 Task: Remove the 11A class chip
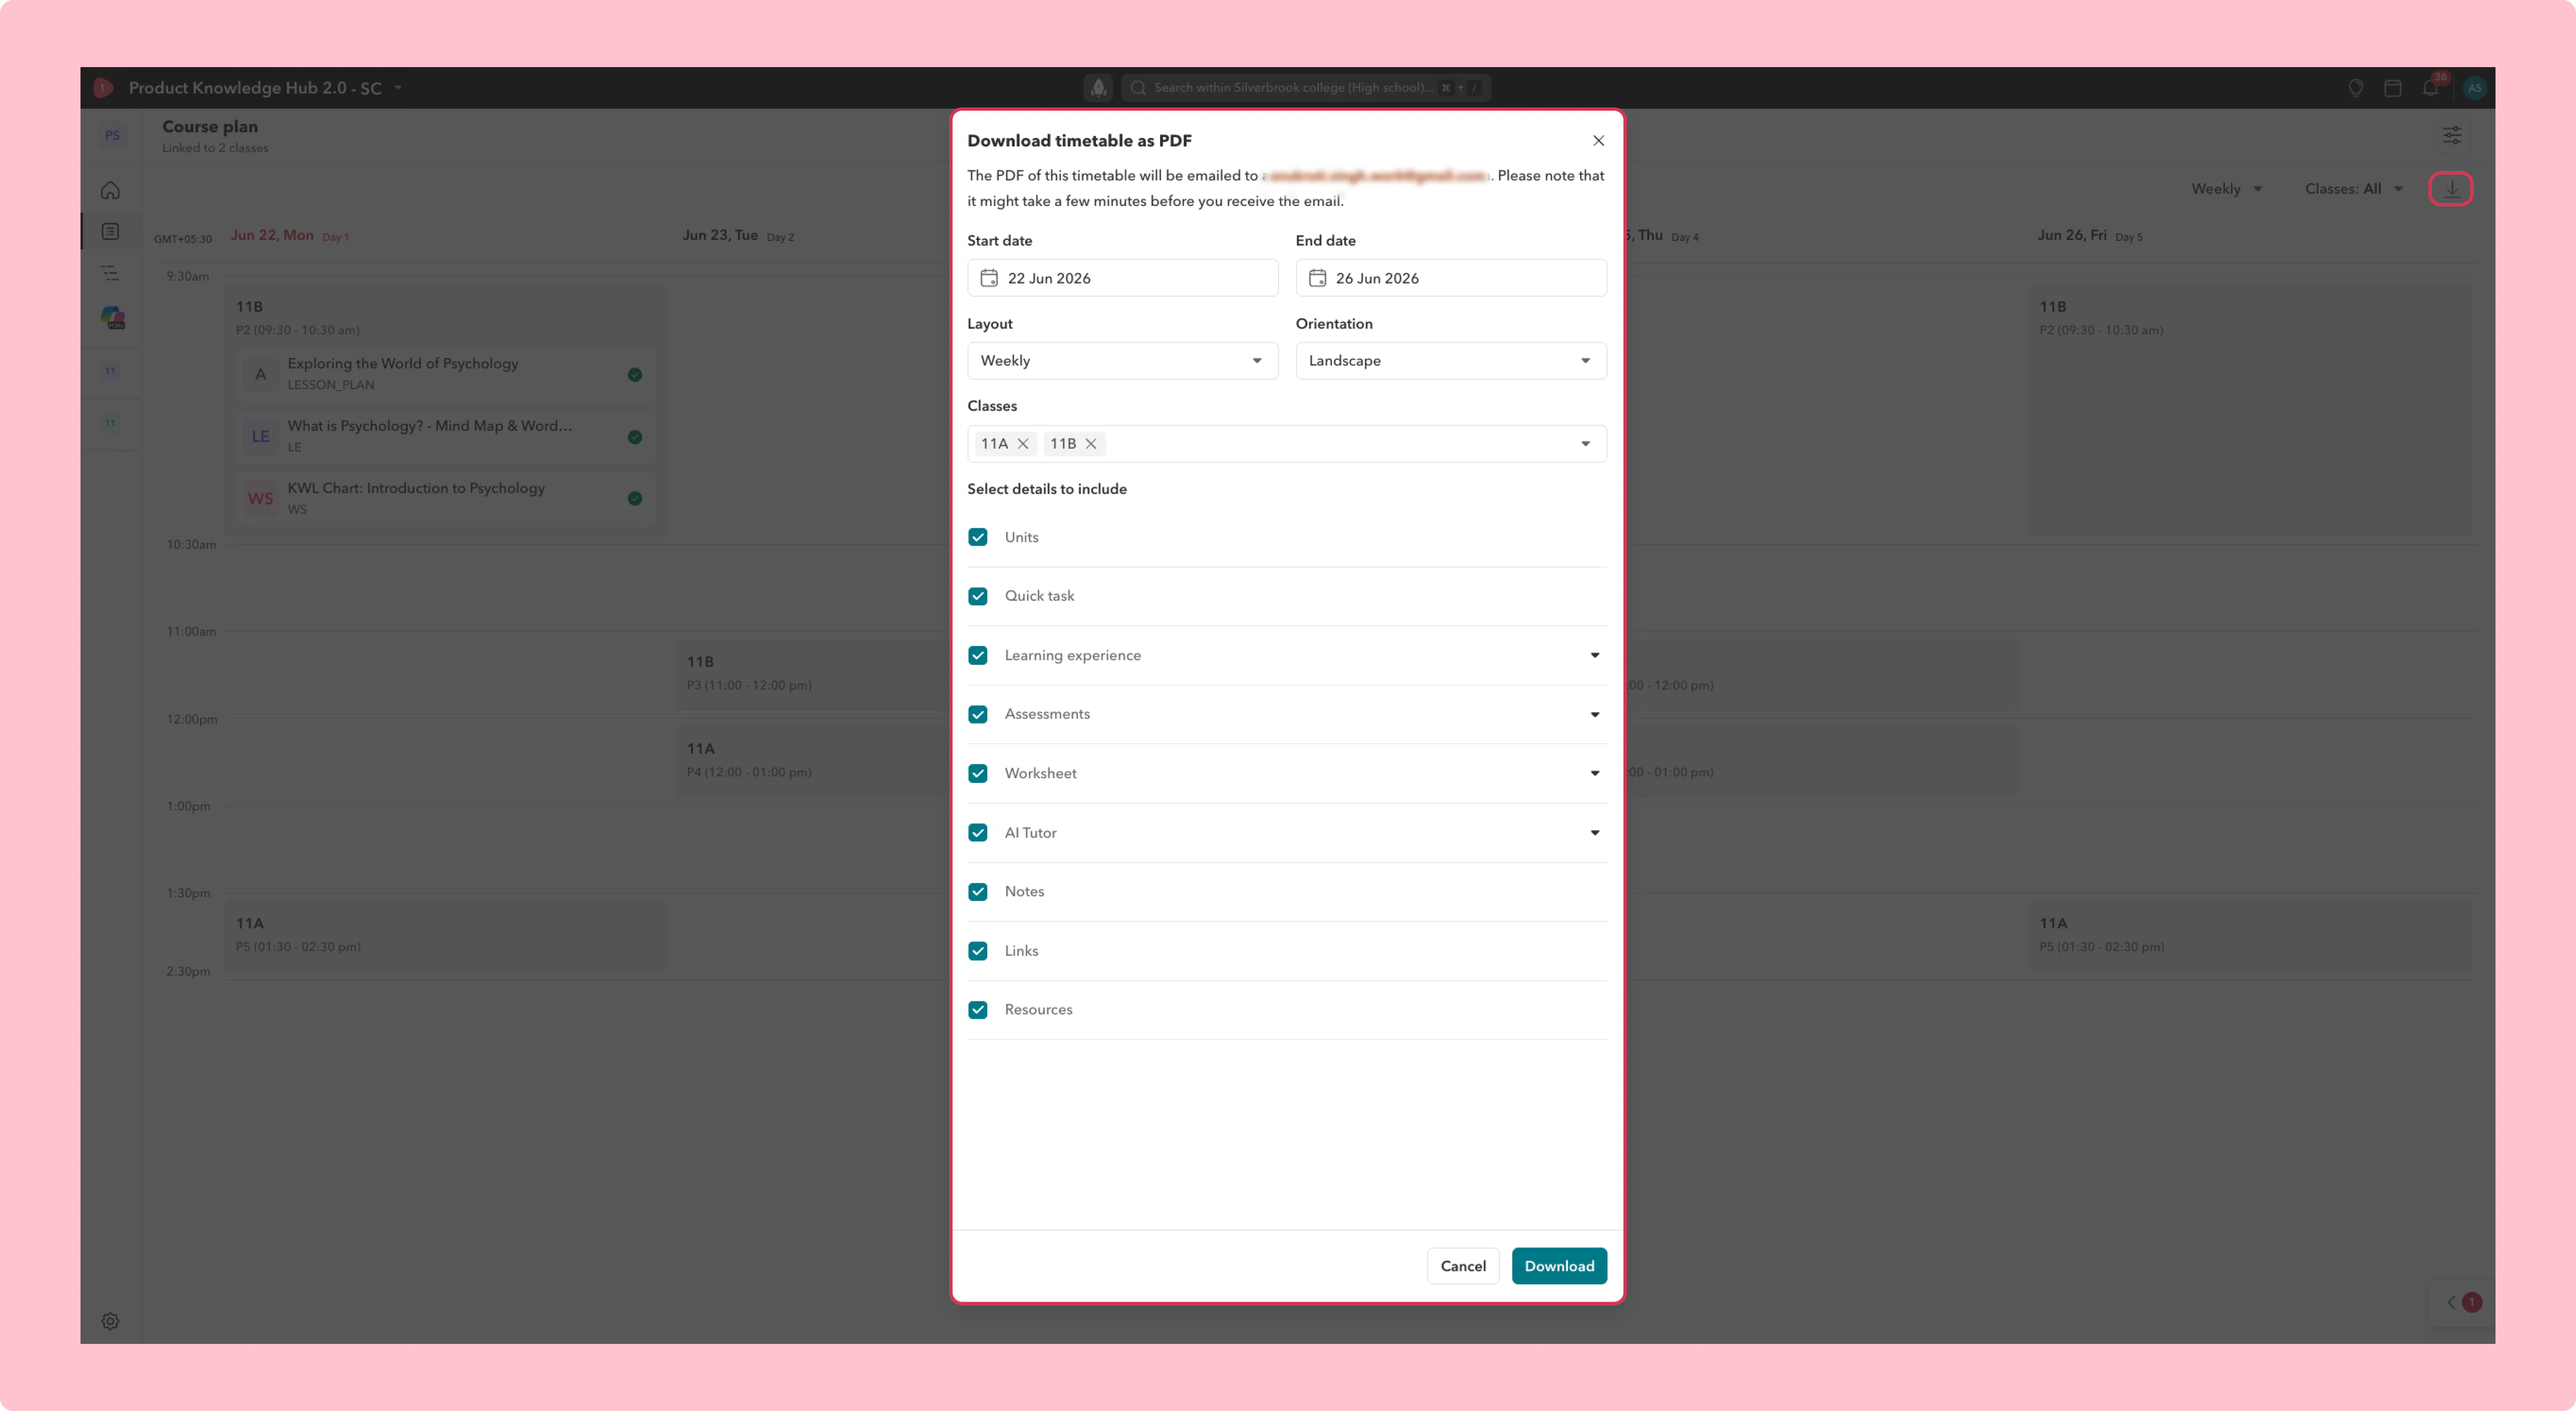pyautogui.click(x=1023, y=443)
